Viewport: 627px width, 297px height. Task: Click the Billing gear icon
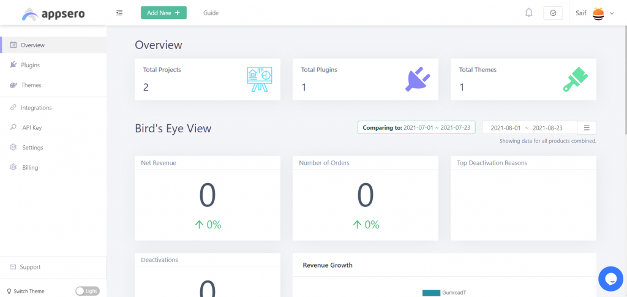coord(13,167)
